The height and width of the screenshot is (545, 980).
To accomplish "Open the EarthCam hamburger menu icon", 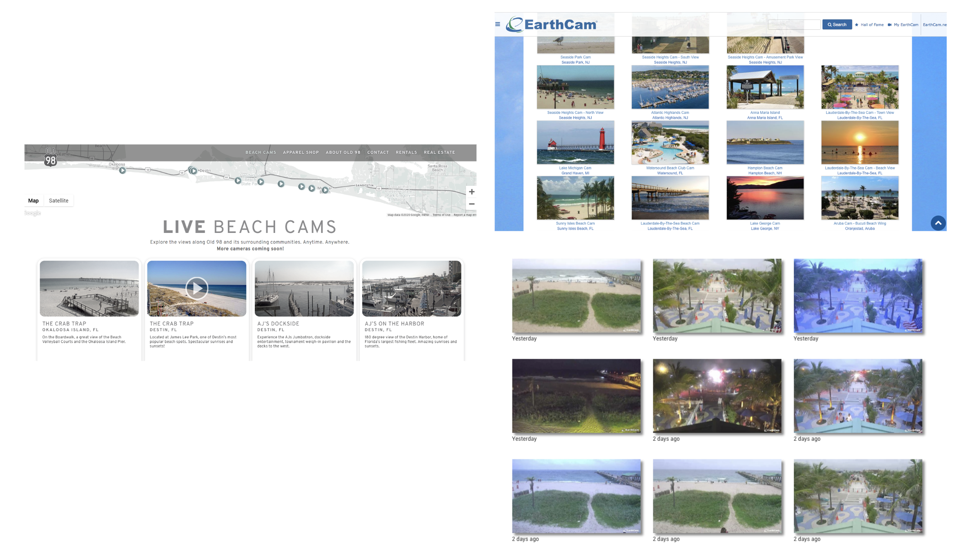I will 497,24.
